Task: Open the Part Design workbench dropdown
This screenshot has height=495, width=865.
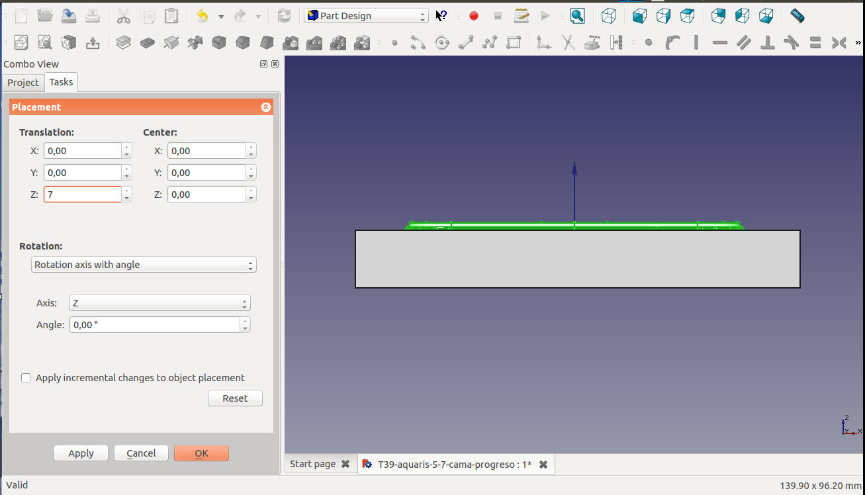Action: [x=366, y=16]
